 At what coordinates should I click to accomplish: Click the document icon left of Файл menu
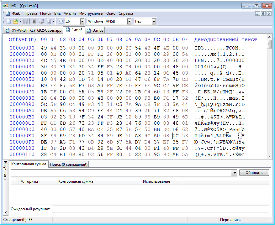tap(8, 13)
